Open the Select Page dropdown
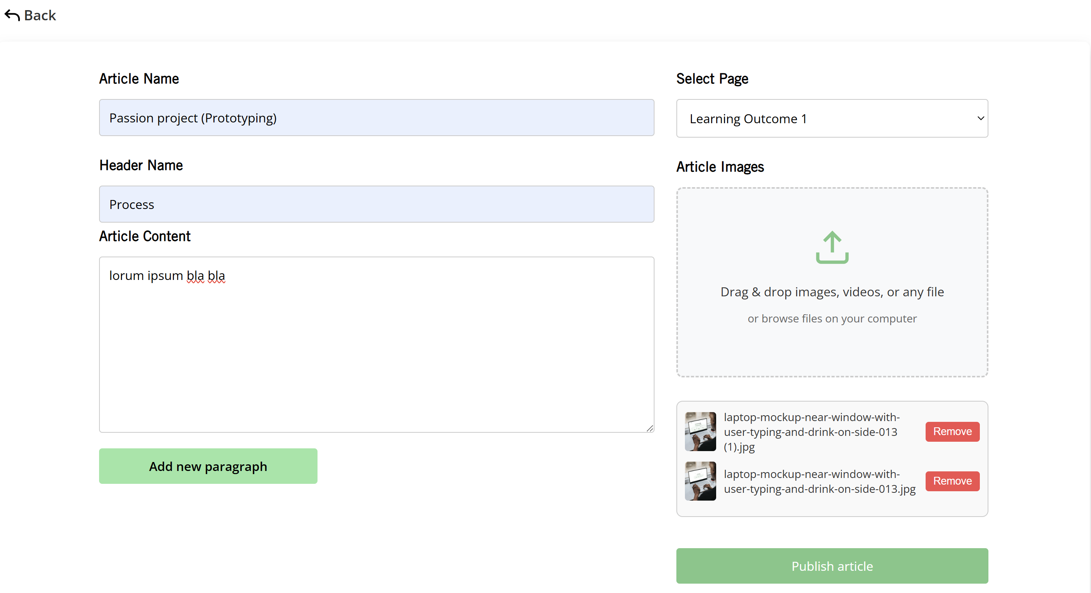The width and height of the screenshot is (1091, 593). 831,119
